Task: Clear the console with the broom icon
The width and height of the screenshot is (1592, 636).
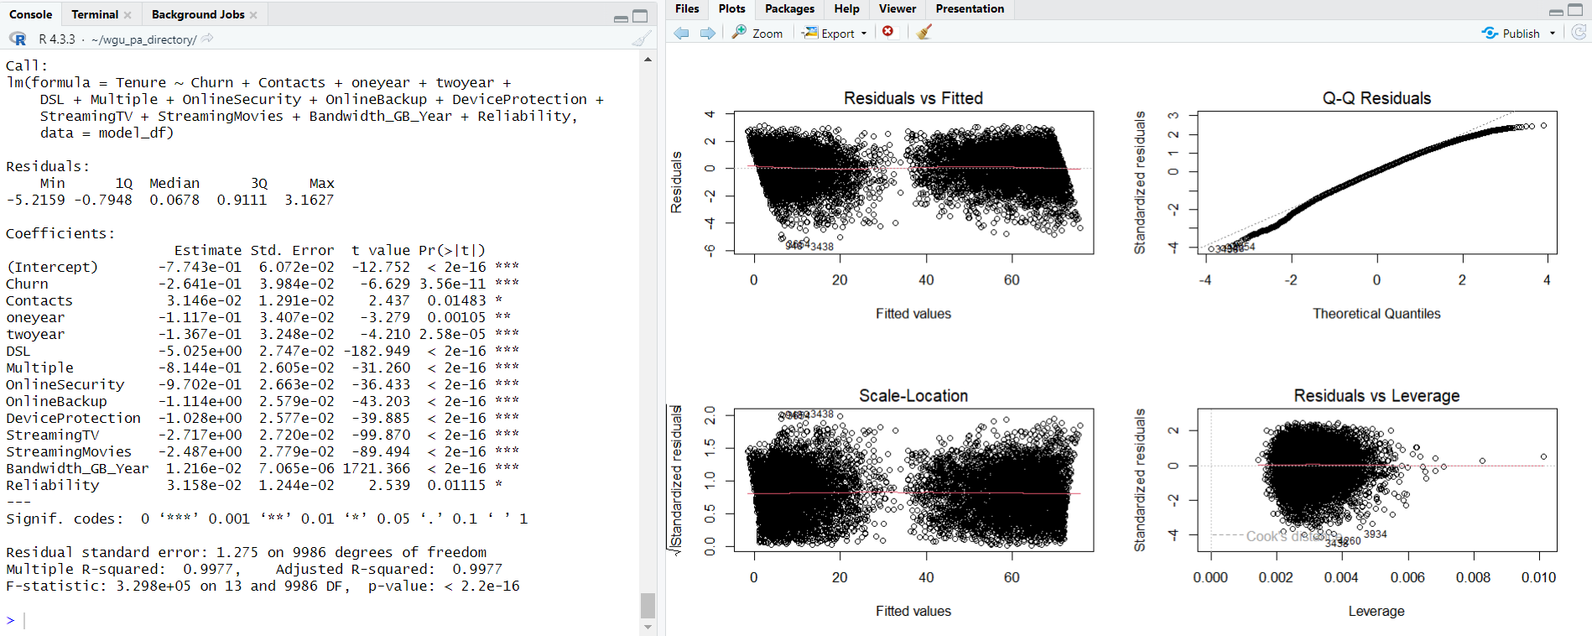Action: (642, 39)
